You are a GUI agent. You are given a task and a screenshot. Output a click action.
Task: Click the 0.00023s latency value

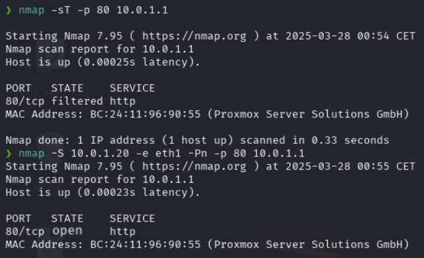pyautogui.click(x=109, y=193)
